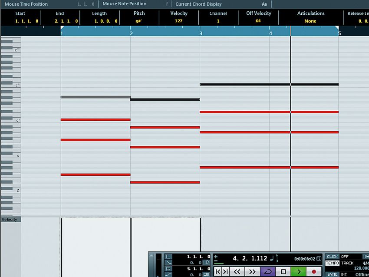The image size is (369, 277).
Task: Activate the Cycle loop icon in transport
Action: pyautogui.click(x=268, y=270)
